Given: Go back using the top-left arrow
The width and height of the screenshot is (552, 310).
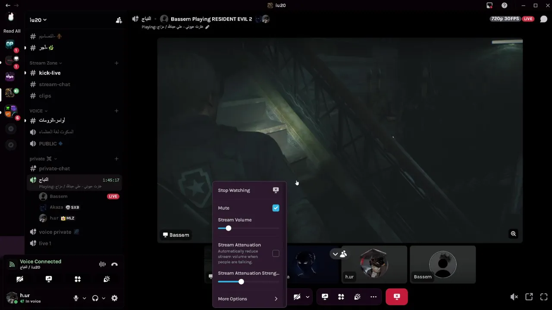Looking at the screenshot, I should [8, 5].
